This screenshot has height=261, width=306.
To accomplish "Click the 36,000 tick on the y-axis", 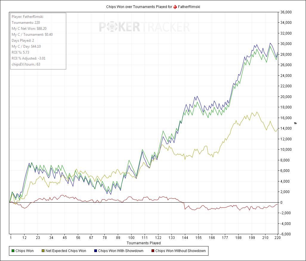I will tap(287, 12).
